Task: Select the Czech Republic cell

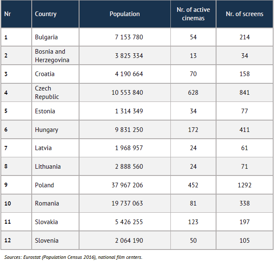Action: [47, 93]
